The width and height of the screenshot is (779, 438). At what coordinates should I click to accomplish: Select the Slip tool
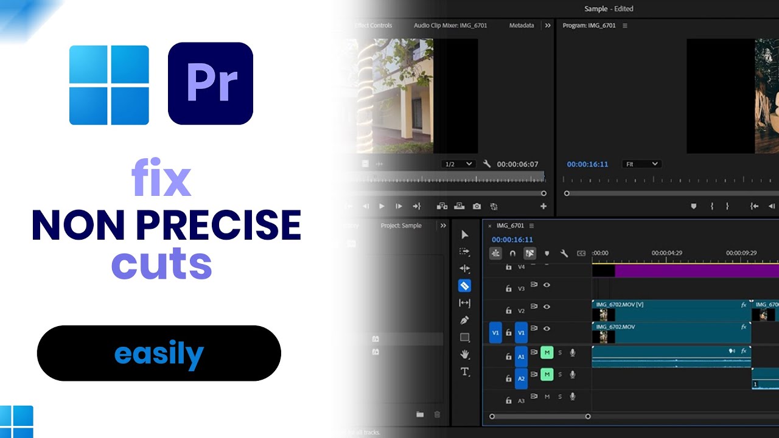[465, 303]
